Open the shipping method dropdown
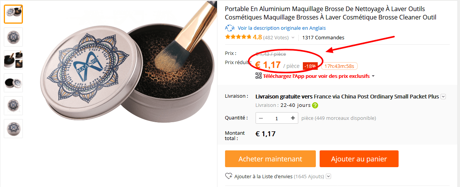This screenshot has height=187, width=460. click(443, 97)
